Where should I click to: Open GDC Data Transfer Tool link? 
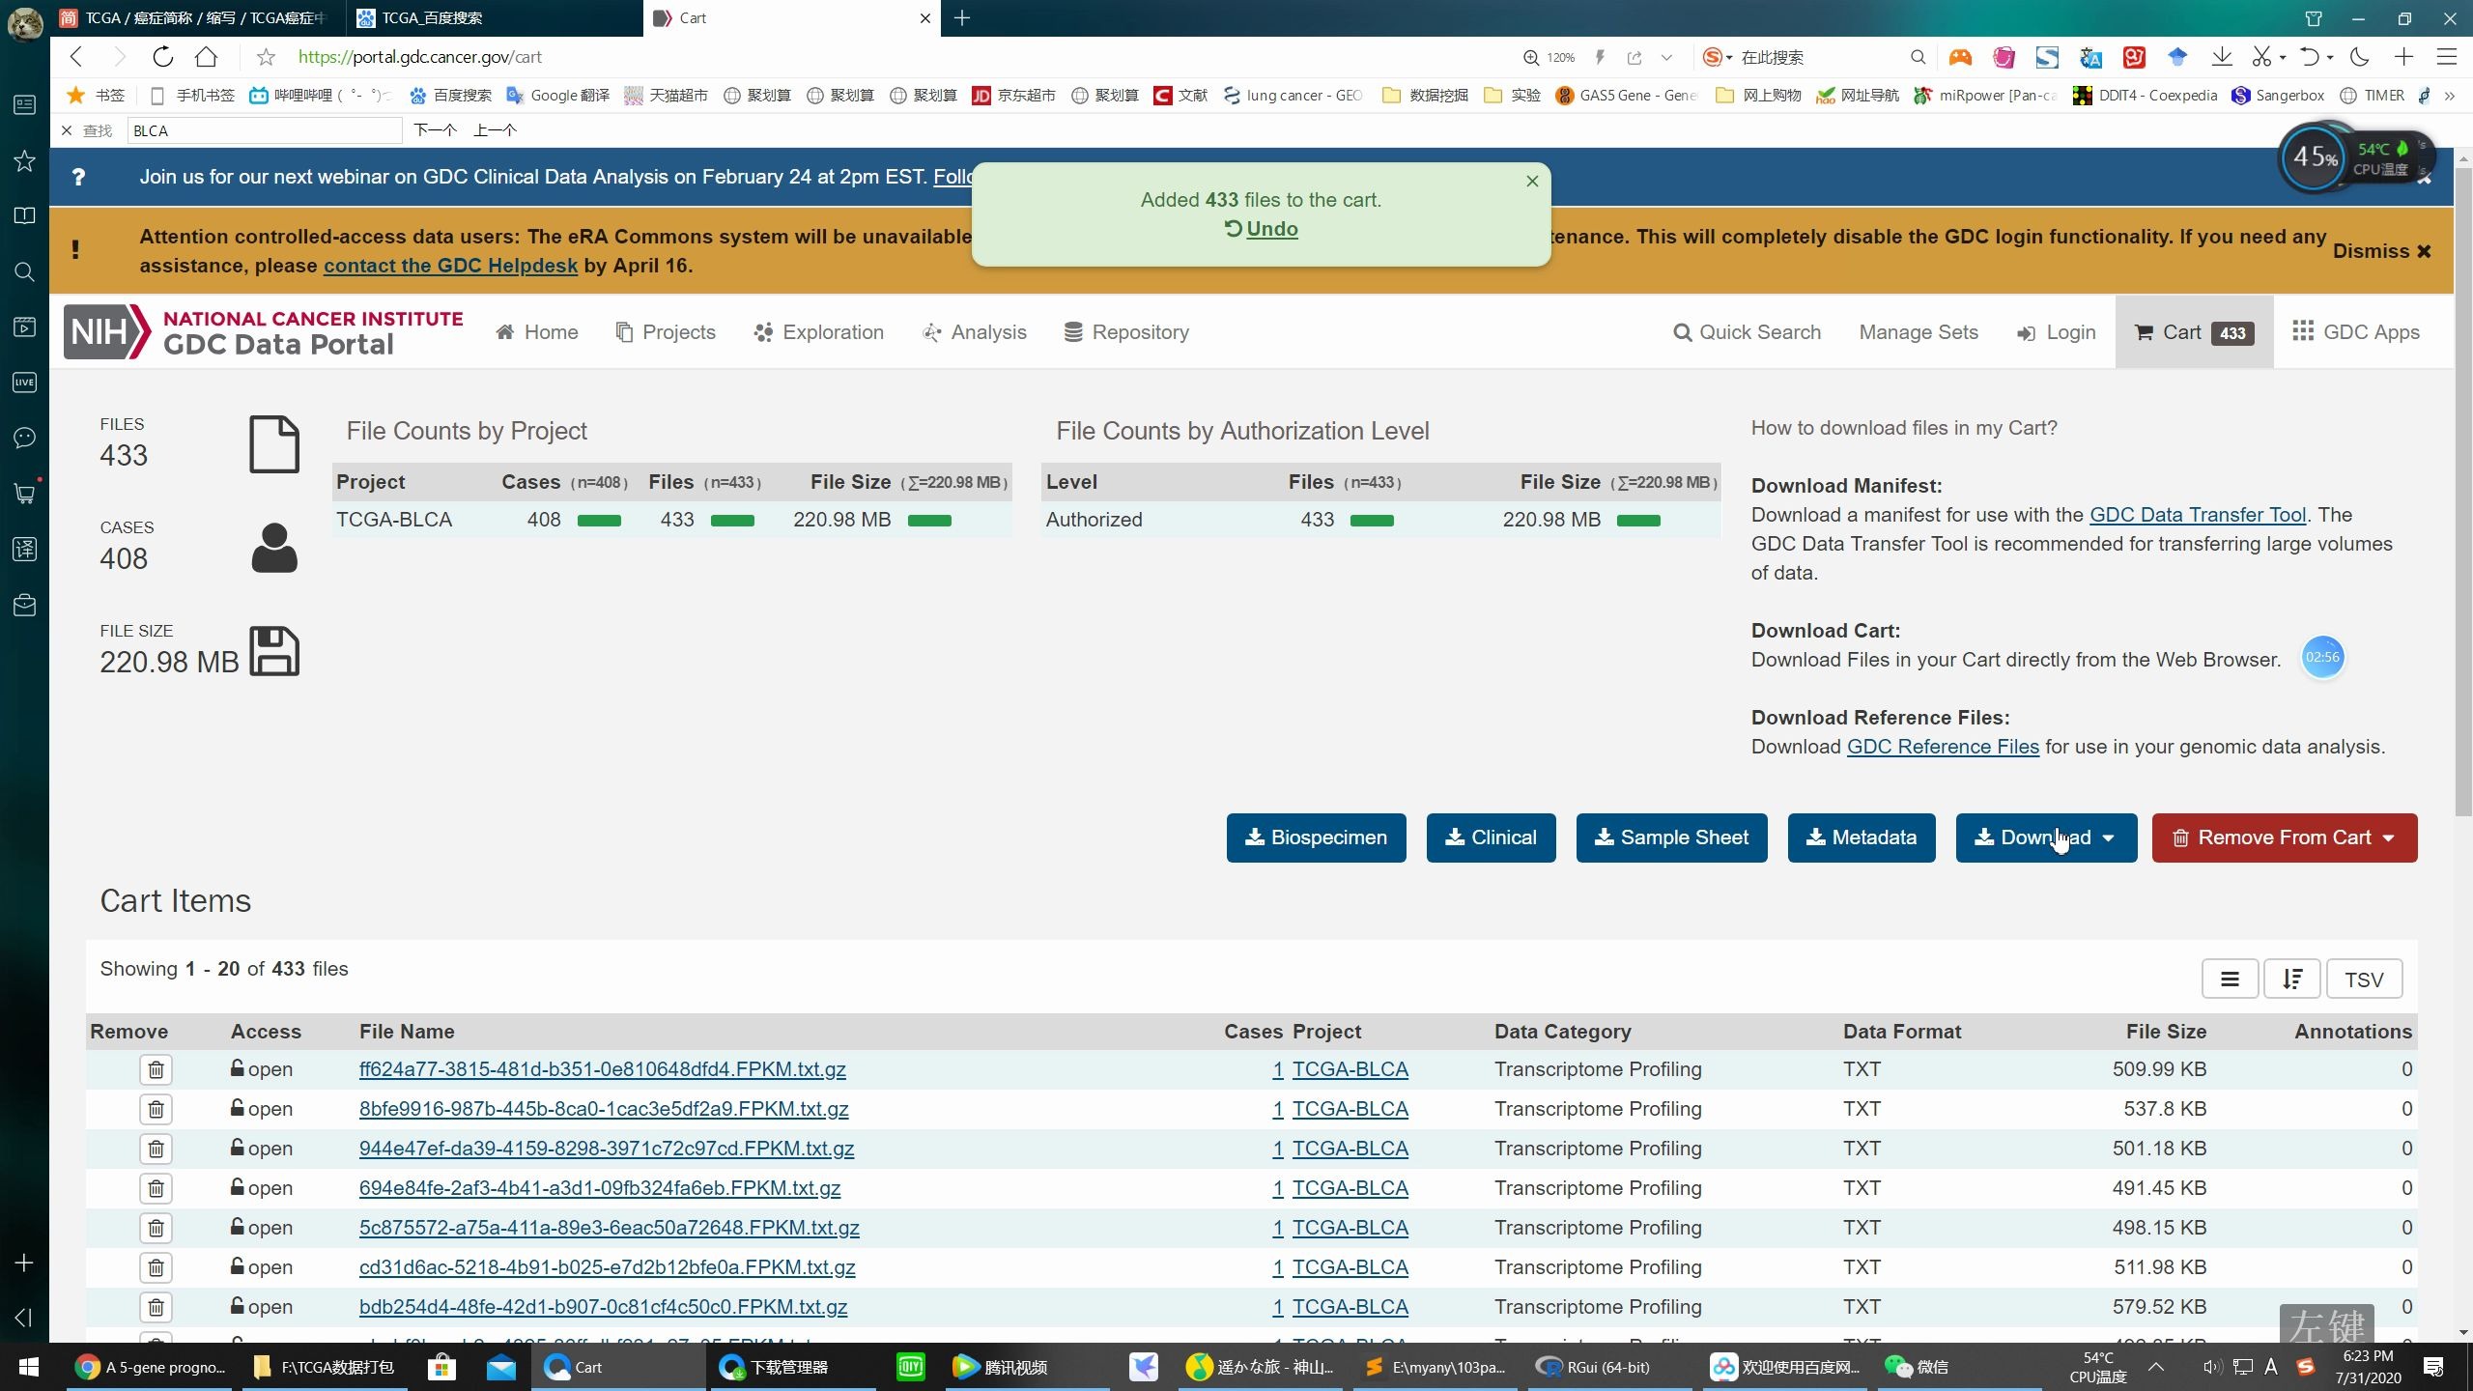pyautogui.click(x=2198, y=515)
